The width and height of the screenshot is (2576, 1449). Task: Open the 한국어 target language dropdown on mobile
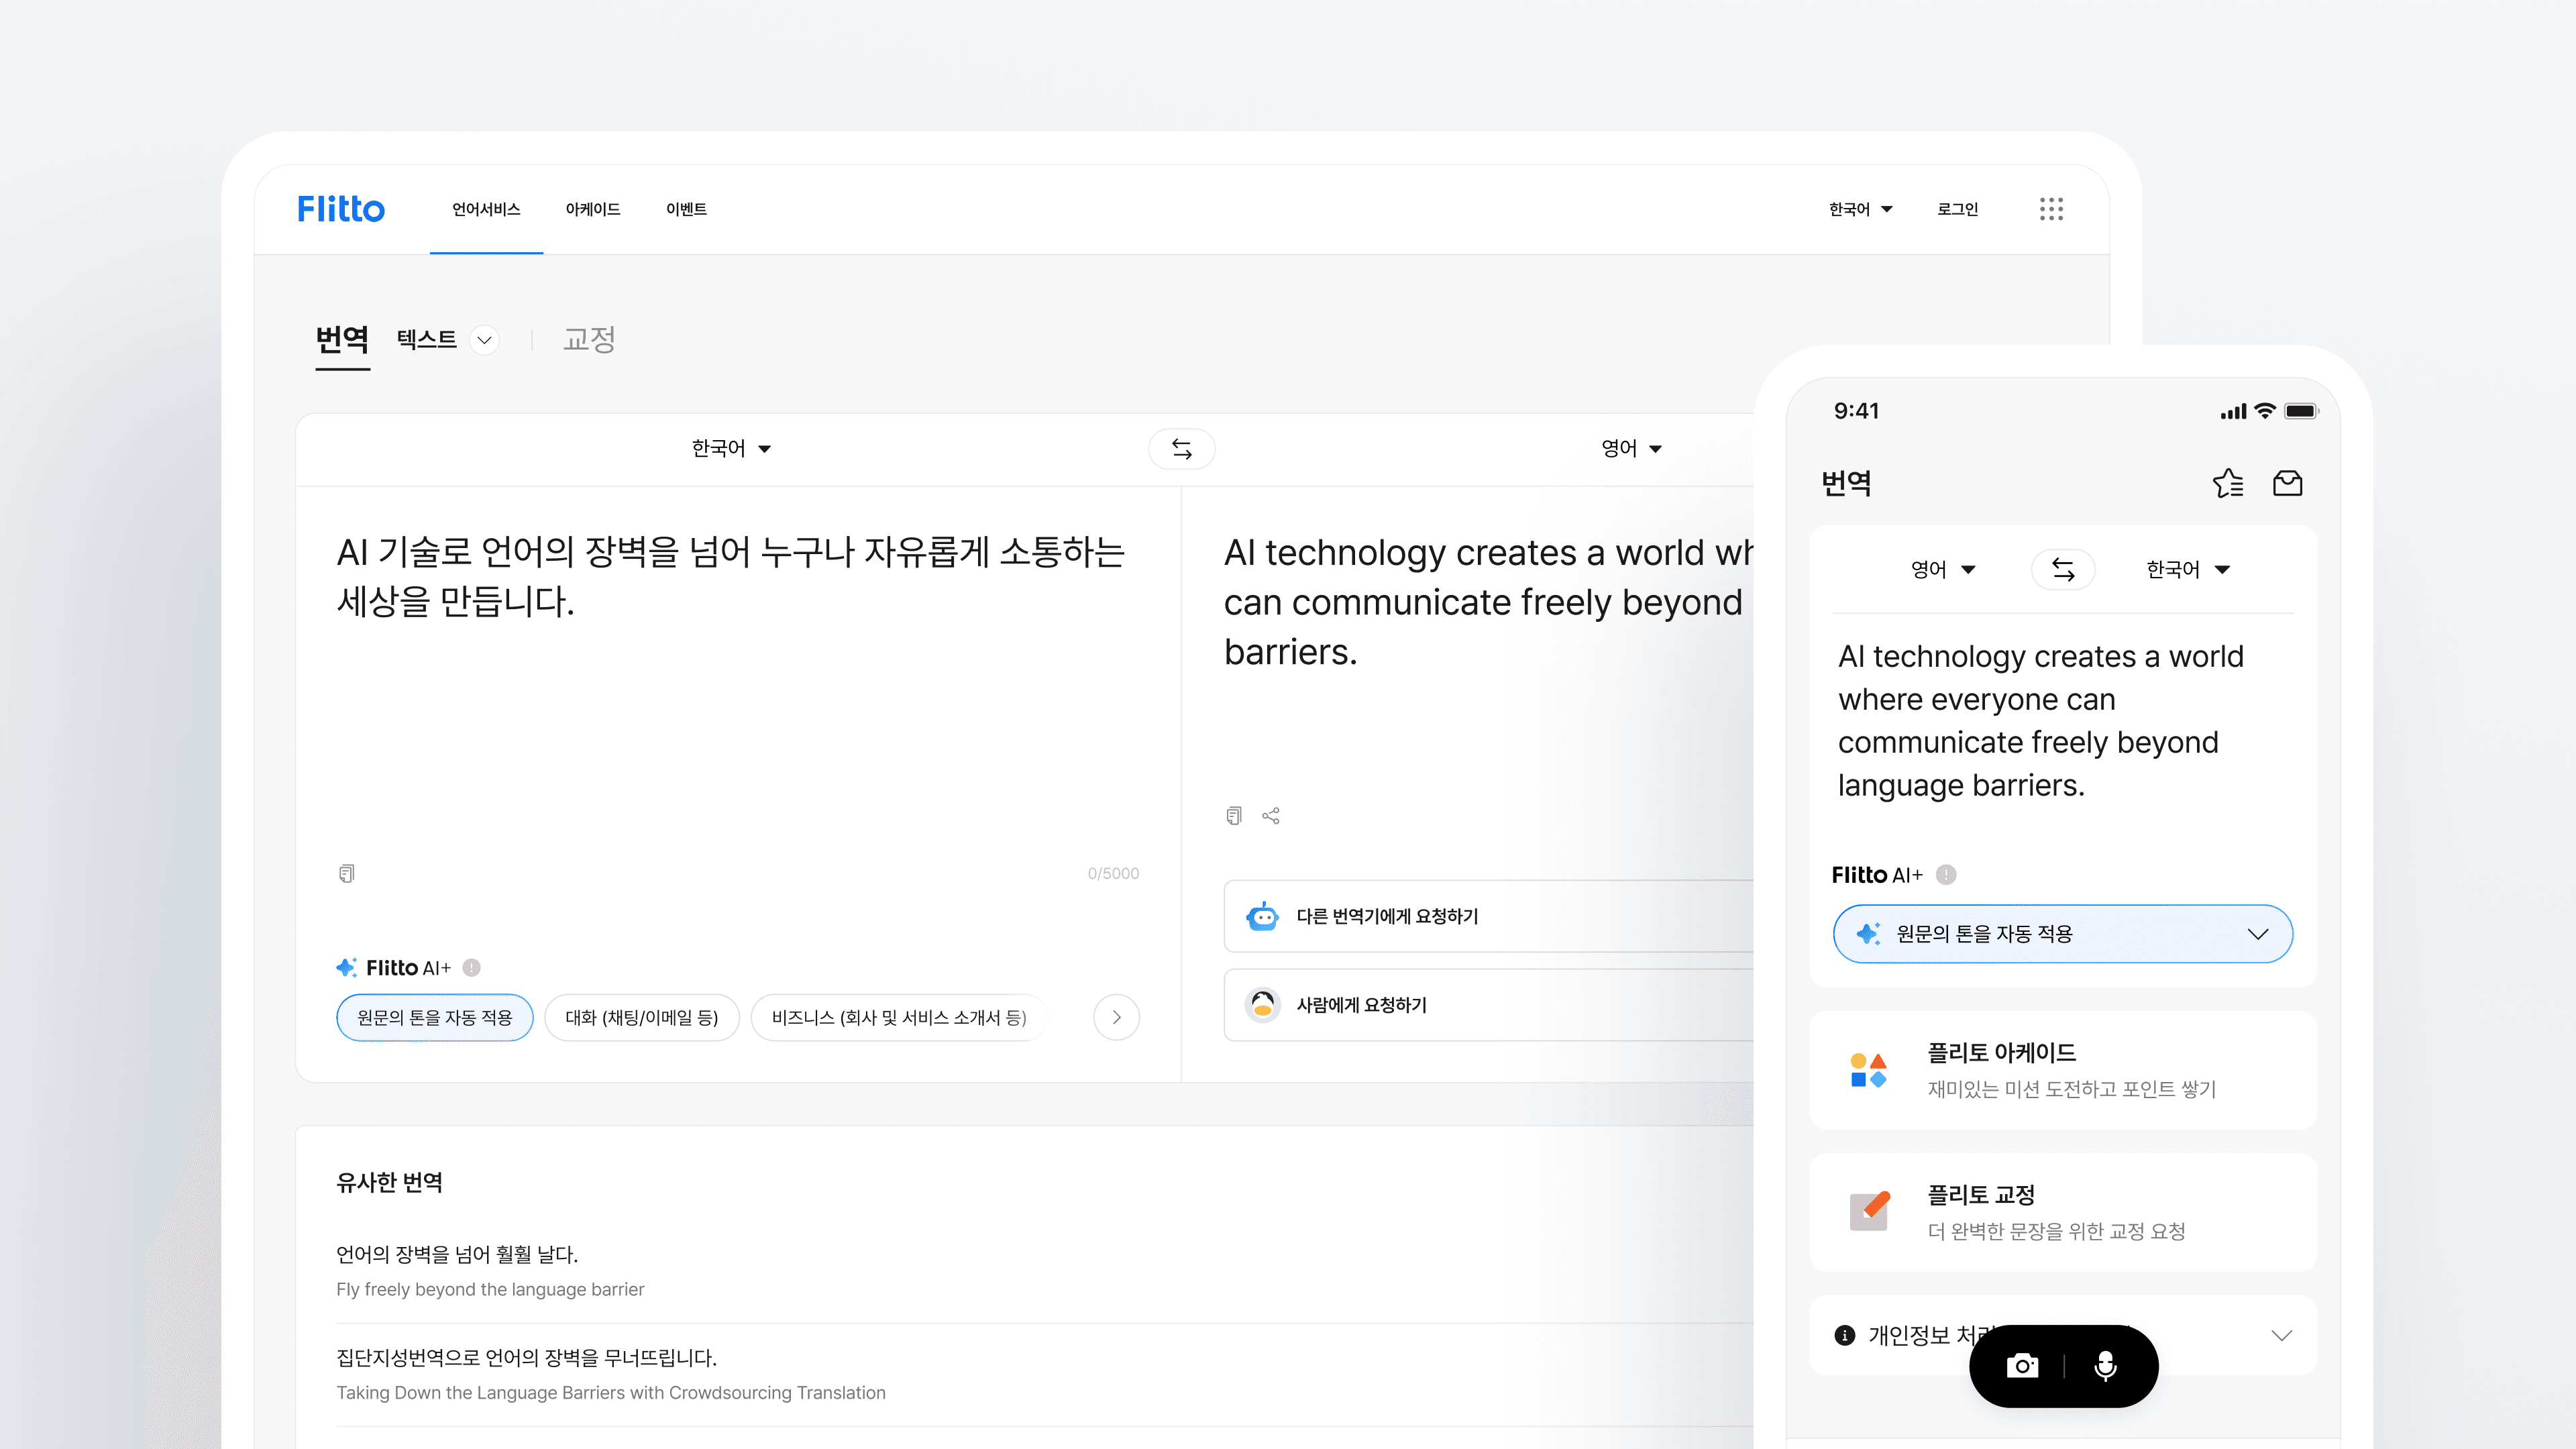tap(2188, 569)
